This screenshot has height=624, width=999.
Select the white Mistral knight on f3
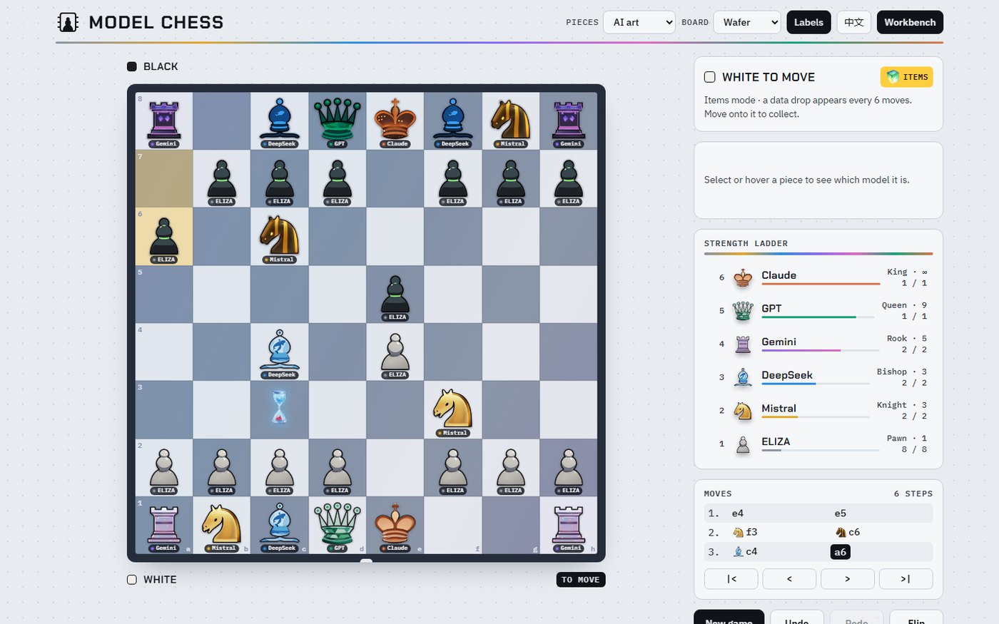pos(453,409)
